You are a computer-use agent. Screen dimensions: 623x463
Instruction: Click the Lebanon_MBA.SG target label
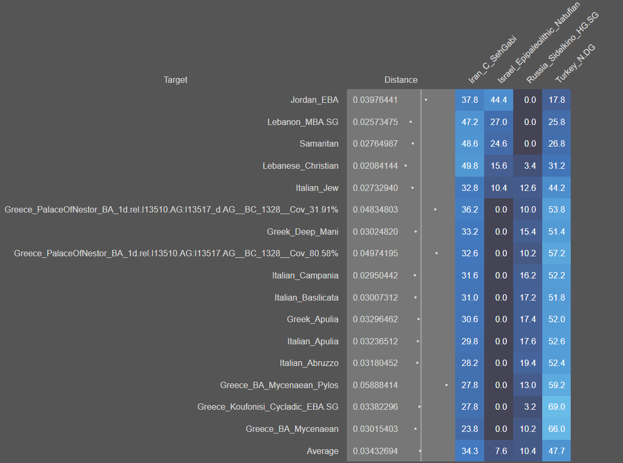coord(303,122)
